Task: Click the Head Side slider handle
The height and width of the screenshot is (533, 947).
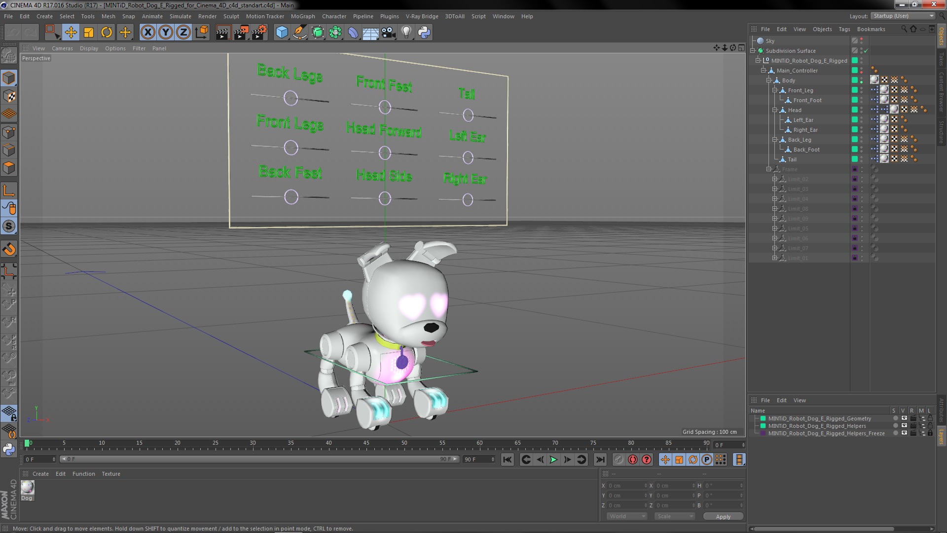Action: 385,198
